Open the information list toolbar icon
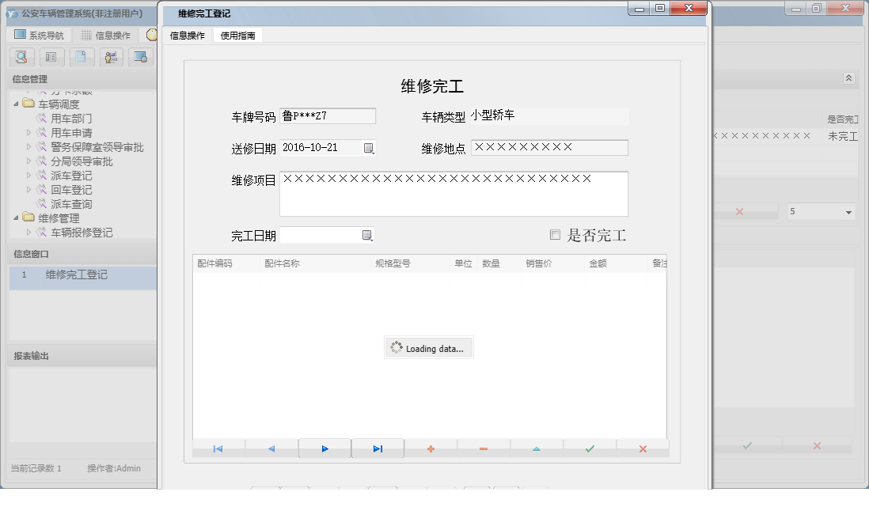 point(51,57)
